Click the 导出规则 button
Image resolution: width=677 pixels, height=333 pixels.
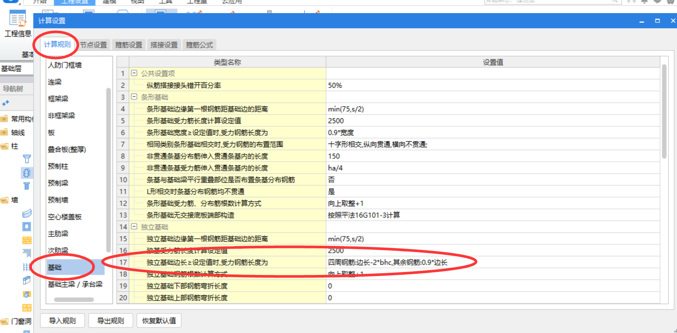pos(110,321)
